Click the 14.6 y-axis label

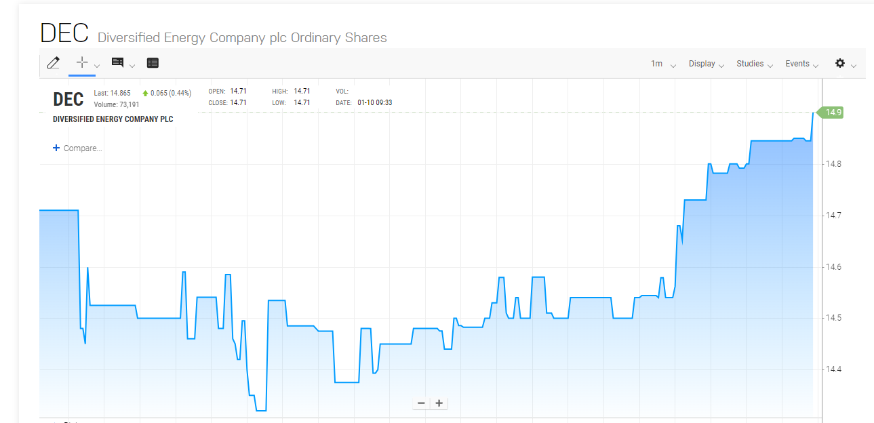pos(833,267)
